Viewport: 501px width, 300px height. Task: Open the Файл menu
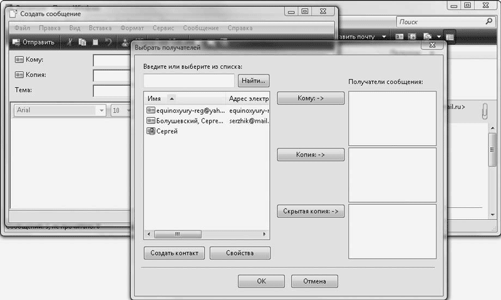tap(22, 28)
